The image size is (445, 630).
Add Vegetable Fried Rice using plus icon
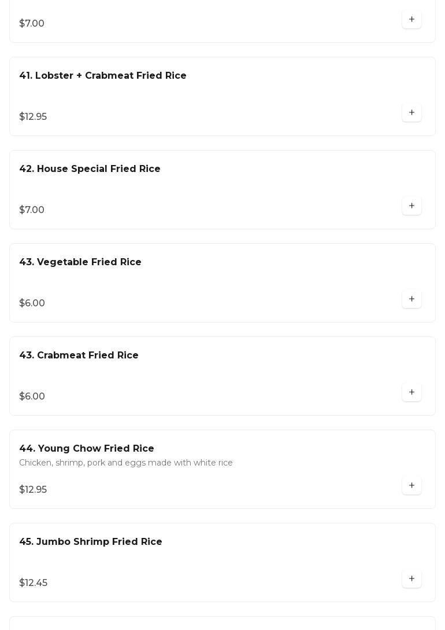[411, 299]
